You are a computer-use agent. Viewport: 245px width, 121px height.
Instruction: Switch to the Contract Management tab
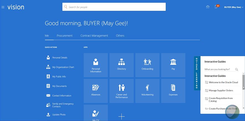pyautogui.click(x=94, y=36)
